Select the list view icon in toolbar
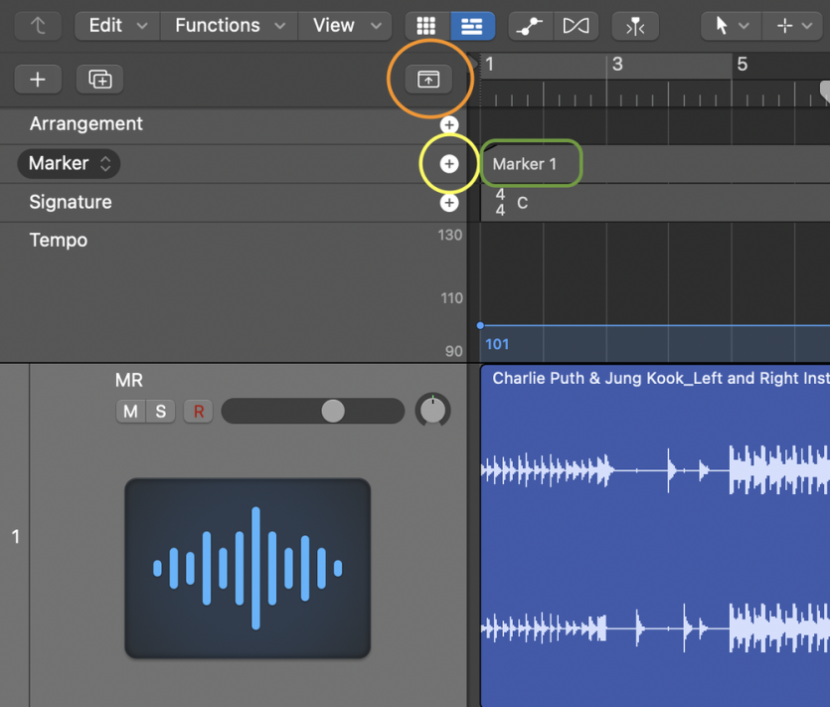 click(x=468, y=26)
